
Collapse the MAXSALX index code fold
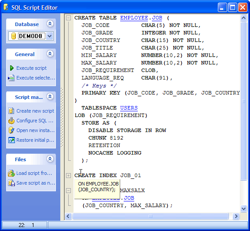click(68, 190)
